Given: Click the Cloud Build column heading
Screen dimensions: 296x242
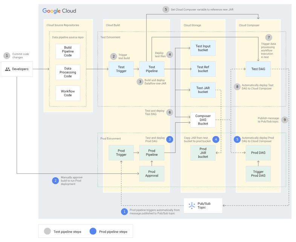Looking at the screenshot, I should point(113,25).
